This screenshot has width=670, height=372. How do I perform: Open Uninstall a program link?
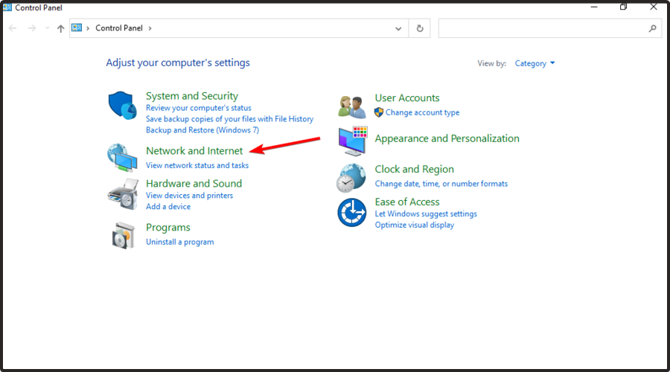[x=179, y=242]
